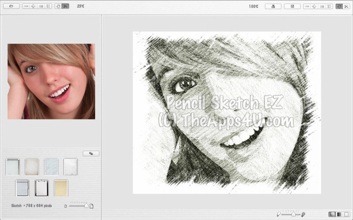Zoom out the source photo beside 25%
The height and width of the screenshot is (220, 353).
click(26, 6)
